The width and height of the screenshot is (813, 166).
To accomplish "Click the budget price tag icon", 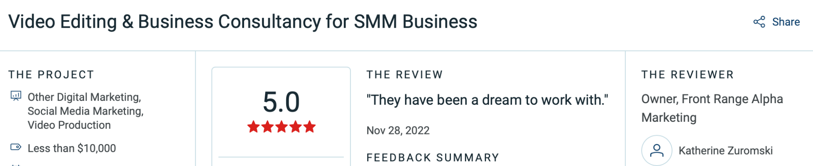I will 16,147.
